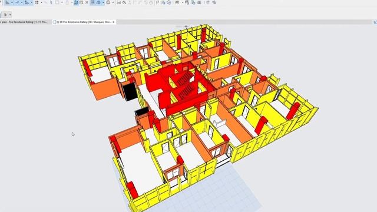Open dropdown arrow beside first guide-line icon
Image resolution: width=377 pixels, height=212 pixels.
12,2
